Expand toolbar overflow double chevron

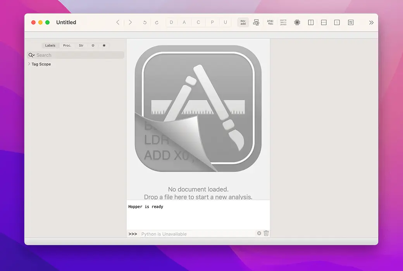(x=371, y=22)
